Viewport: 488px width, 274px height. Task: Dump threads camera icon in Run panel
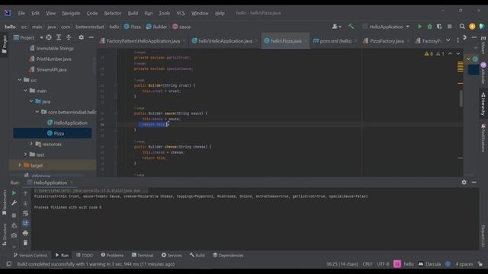pos(14,235)
